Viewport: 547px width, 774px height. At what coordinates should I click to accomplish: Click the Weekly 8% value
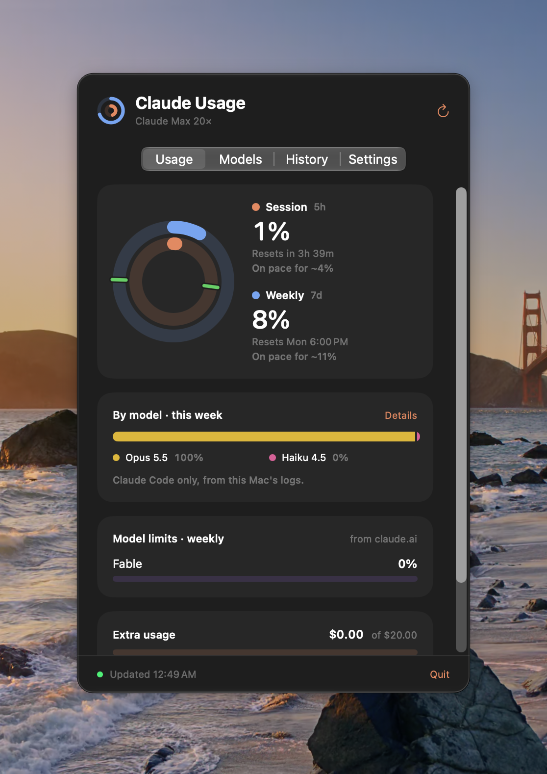(271, 320)
